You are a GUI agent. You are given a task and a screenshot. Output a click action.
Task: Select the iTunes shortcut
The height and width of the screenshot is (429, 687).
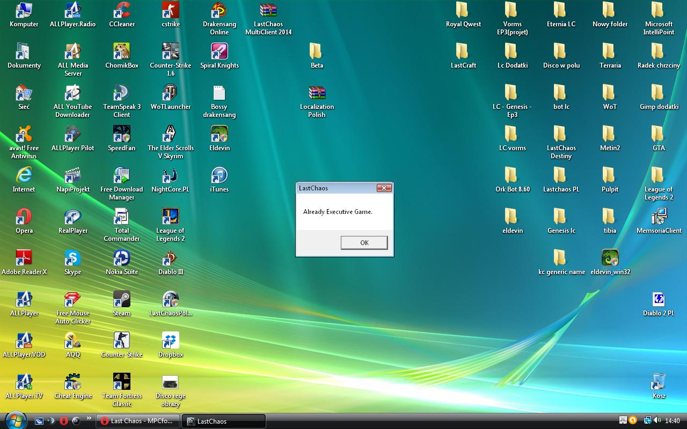(x=219, y=180)
